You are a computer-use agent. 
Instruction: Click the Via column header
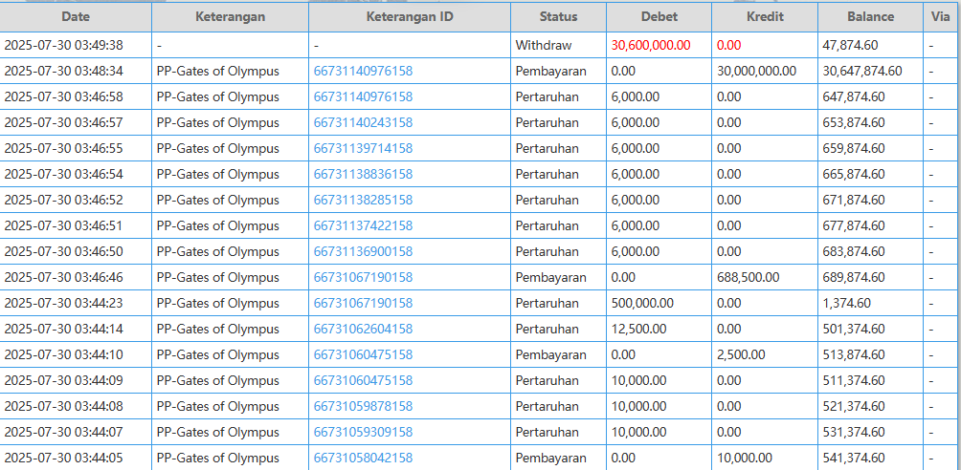[940, 16]
